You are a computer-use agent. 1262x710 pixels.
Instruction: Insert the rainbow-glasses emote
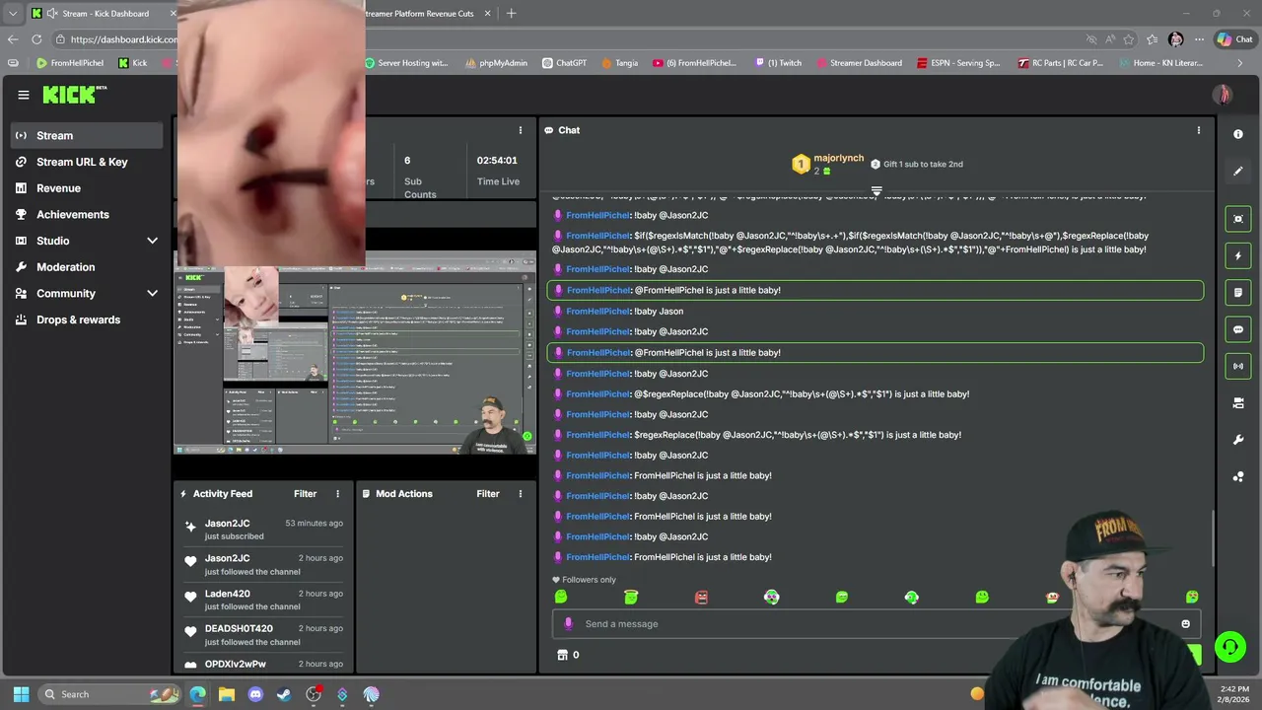tap(771, 597)
